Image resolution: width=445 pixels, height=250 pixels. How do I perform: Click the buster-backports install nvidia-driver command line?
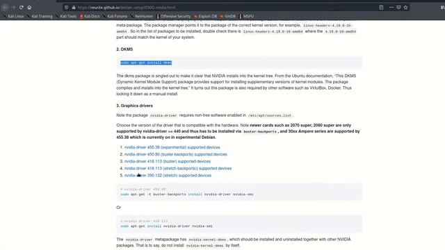click(187, 194)
